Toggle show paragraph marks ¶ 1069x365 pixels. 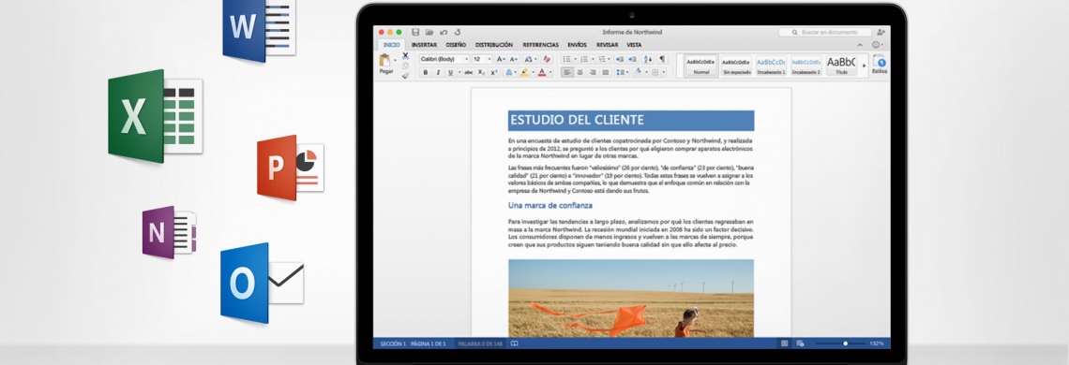tap(662, 59)
